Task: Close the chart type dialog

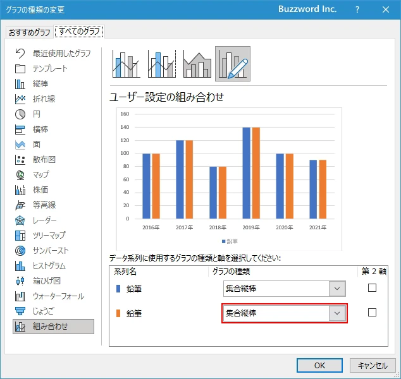Action: point(386,9)
